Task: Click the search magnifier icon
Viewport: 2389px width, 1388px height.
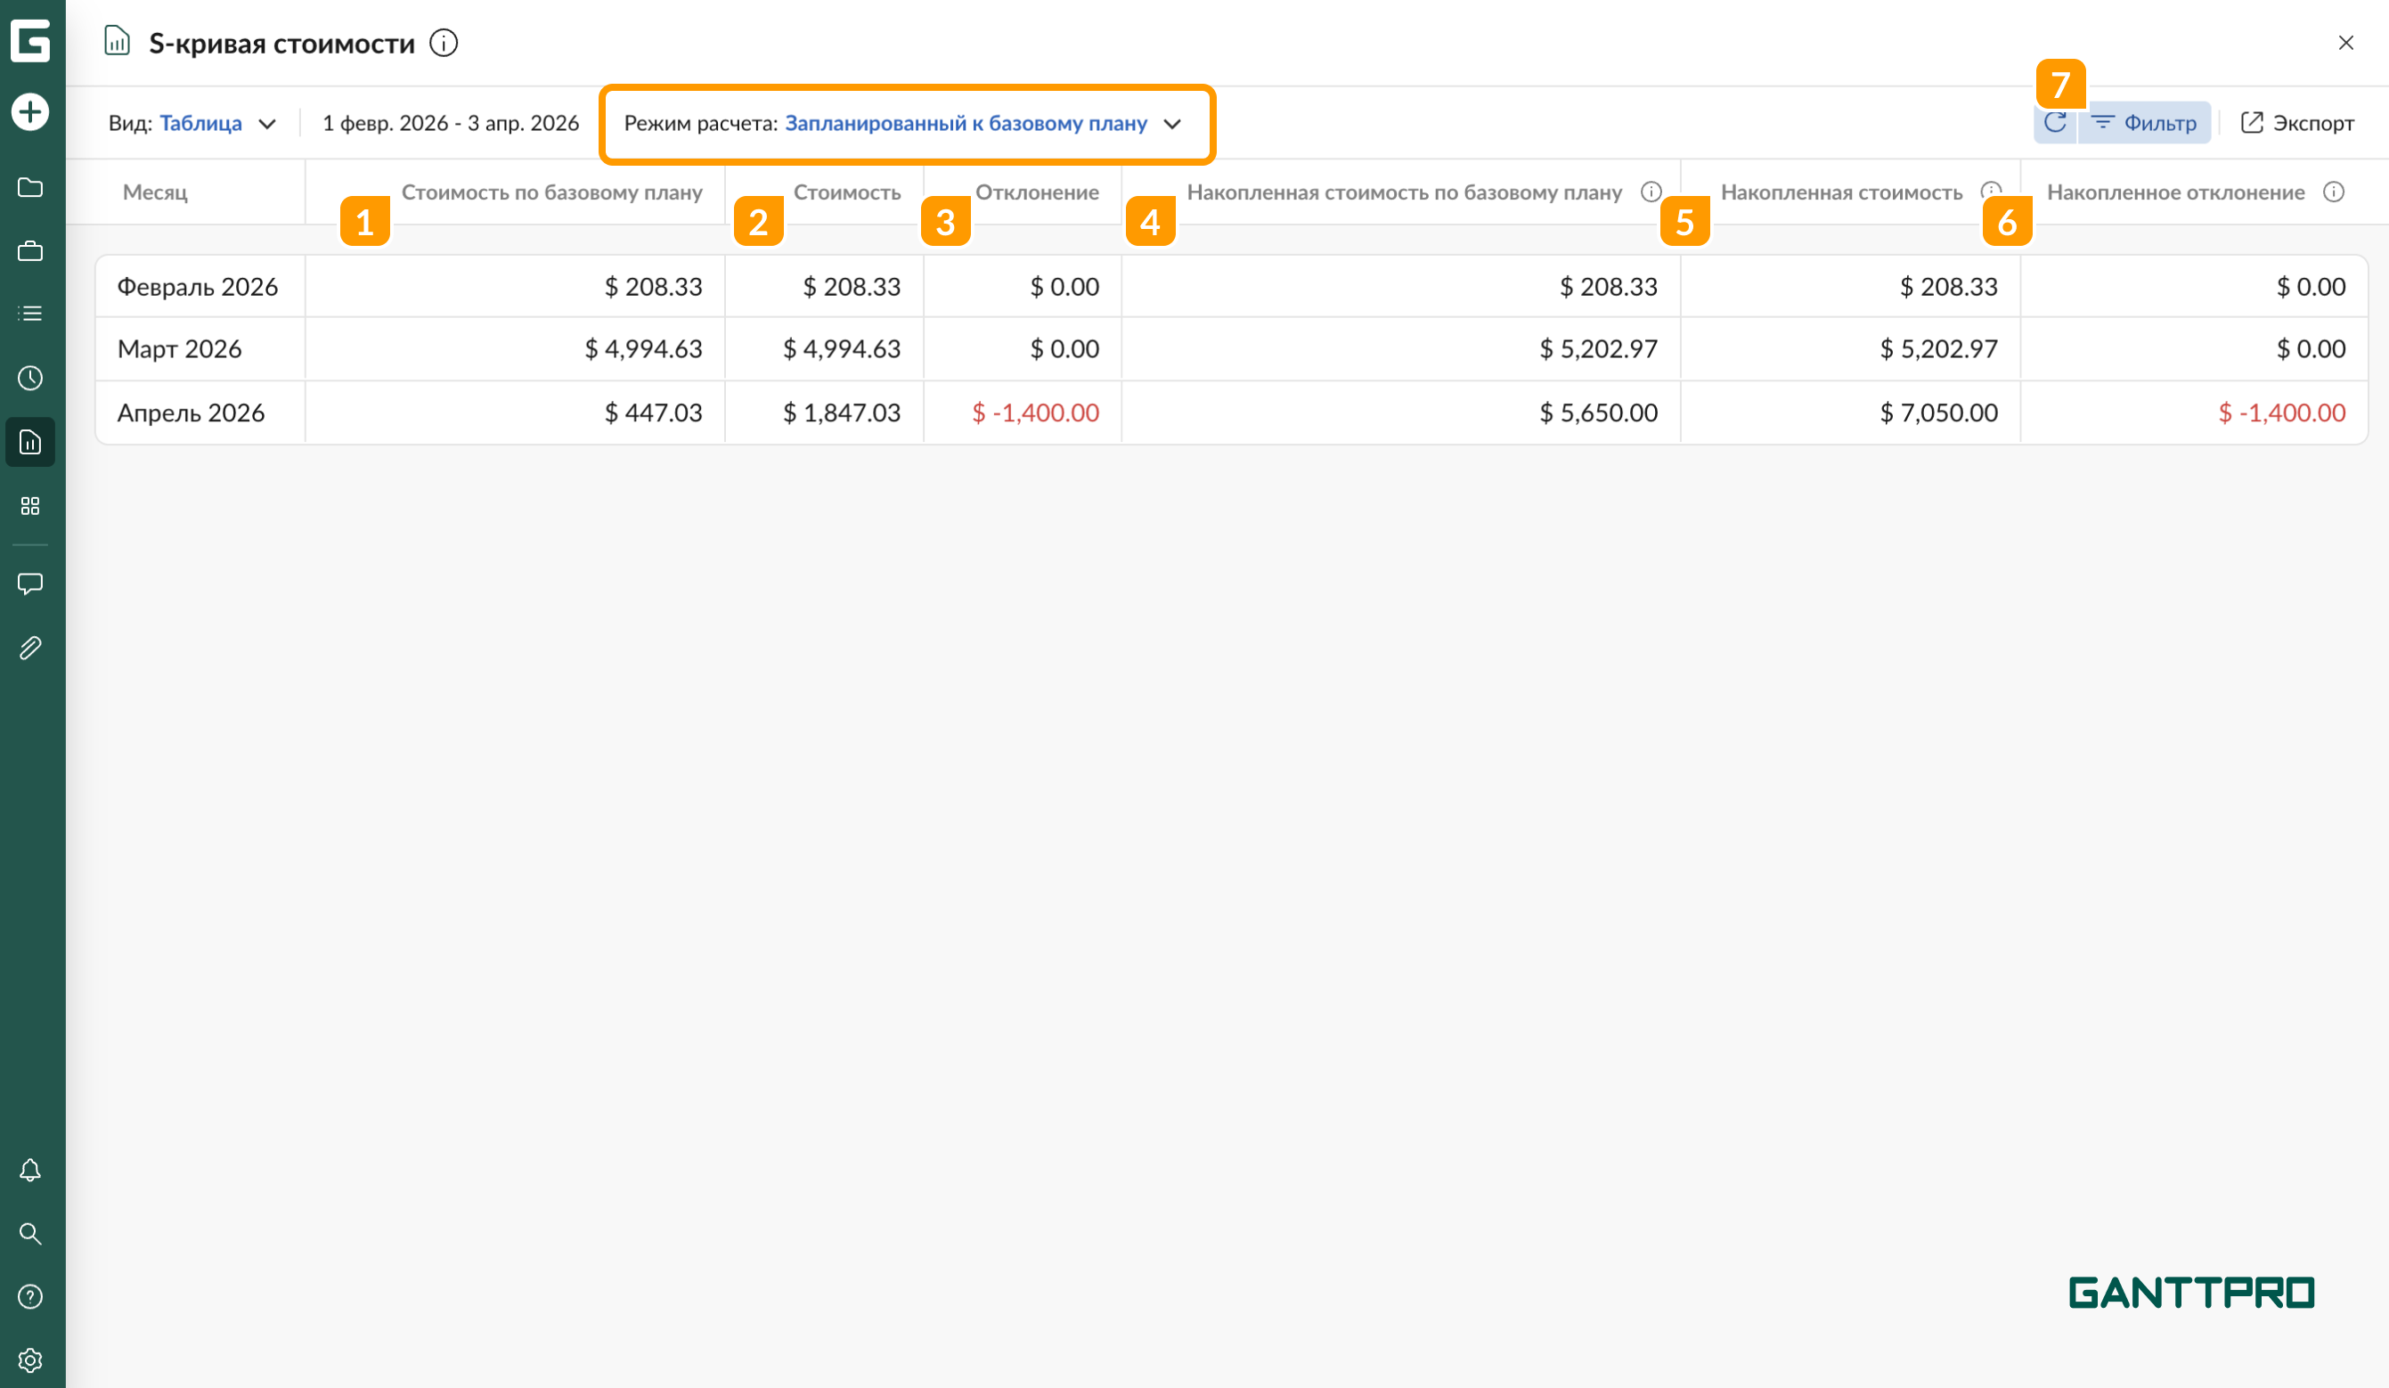Action: pos(30,1234)
